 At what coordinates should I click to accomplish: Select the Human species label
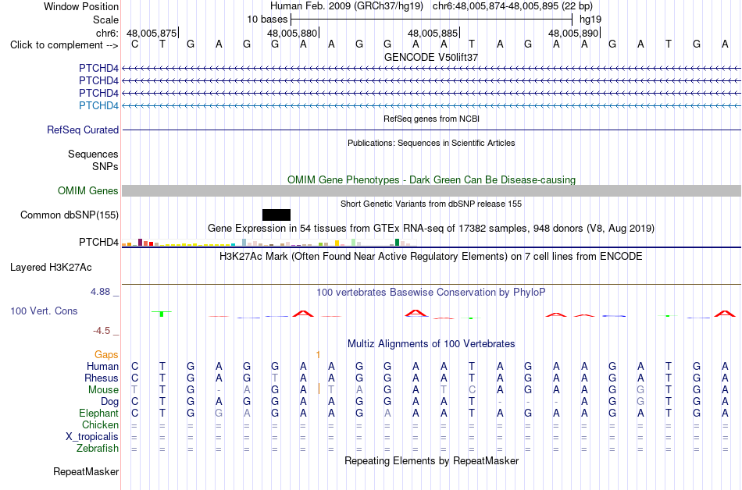[102, 366]
